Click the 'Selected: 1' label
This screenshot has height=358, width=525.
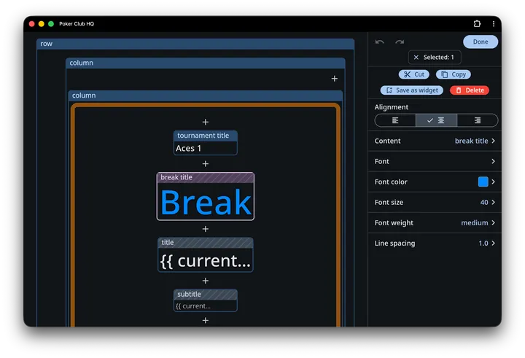point(439,58)
